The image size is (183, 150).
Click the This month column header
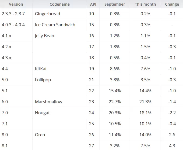[145, 4]
